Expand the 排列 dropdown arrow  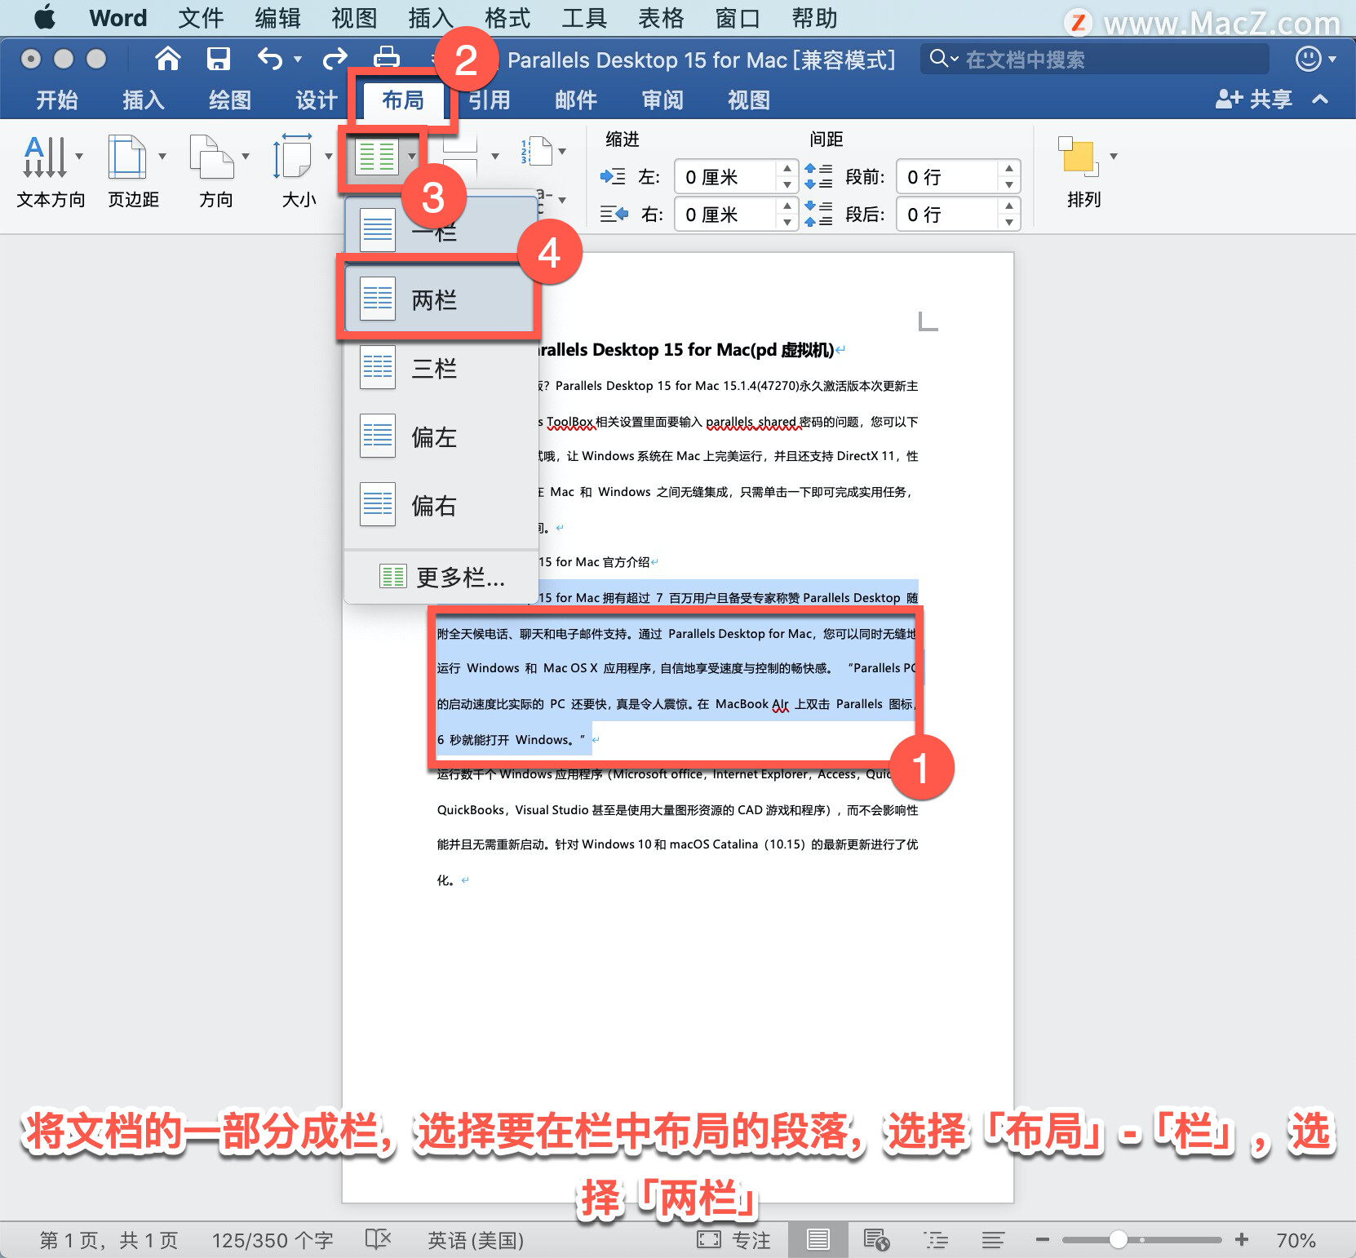pyautogui.click(x=1114, y=157)
